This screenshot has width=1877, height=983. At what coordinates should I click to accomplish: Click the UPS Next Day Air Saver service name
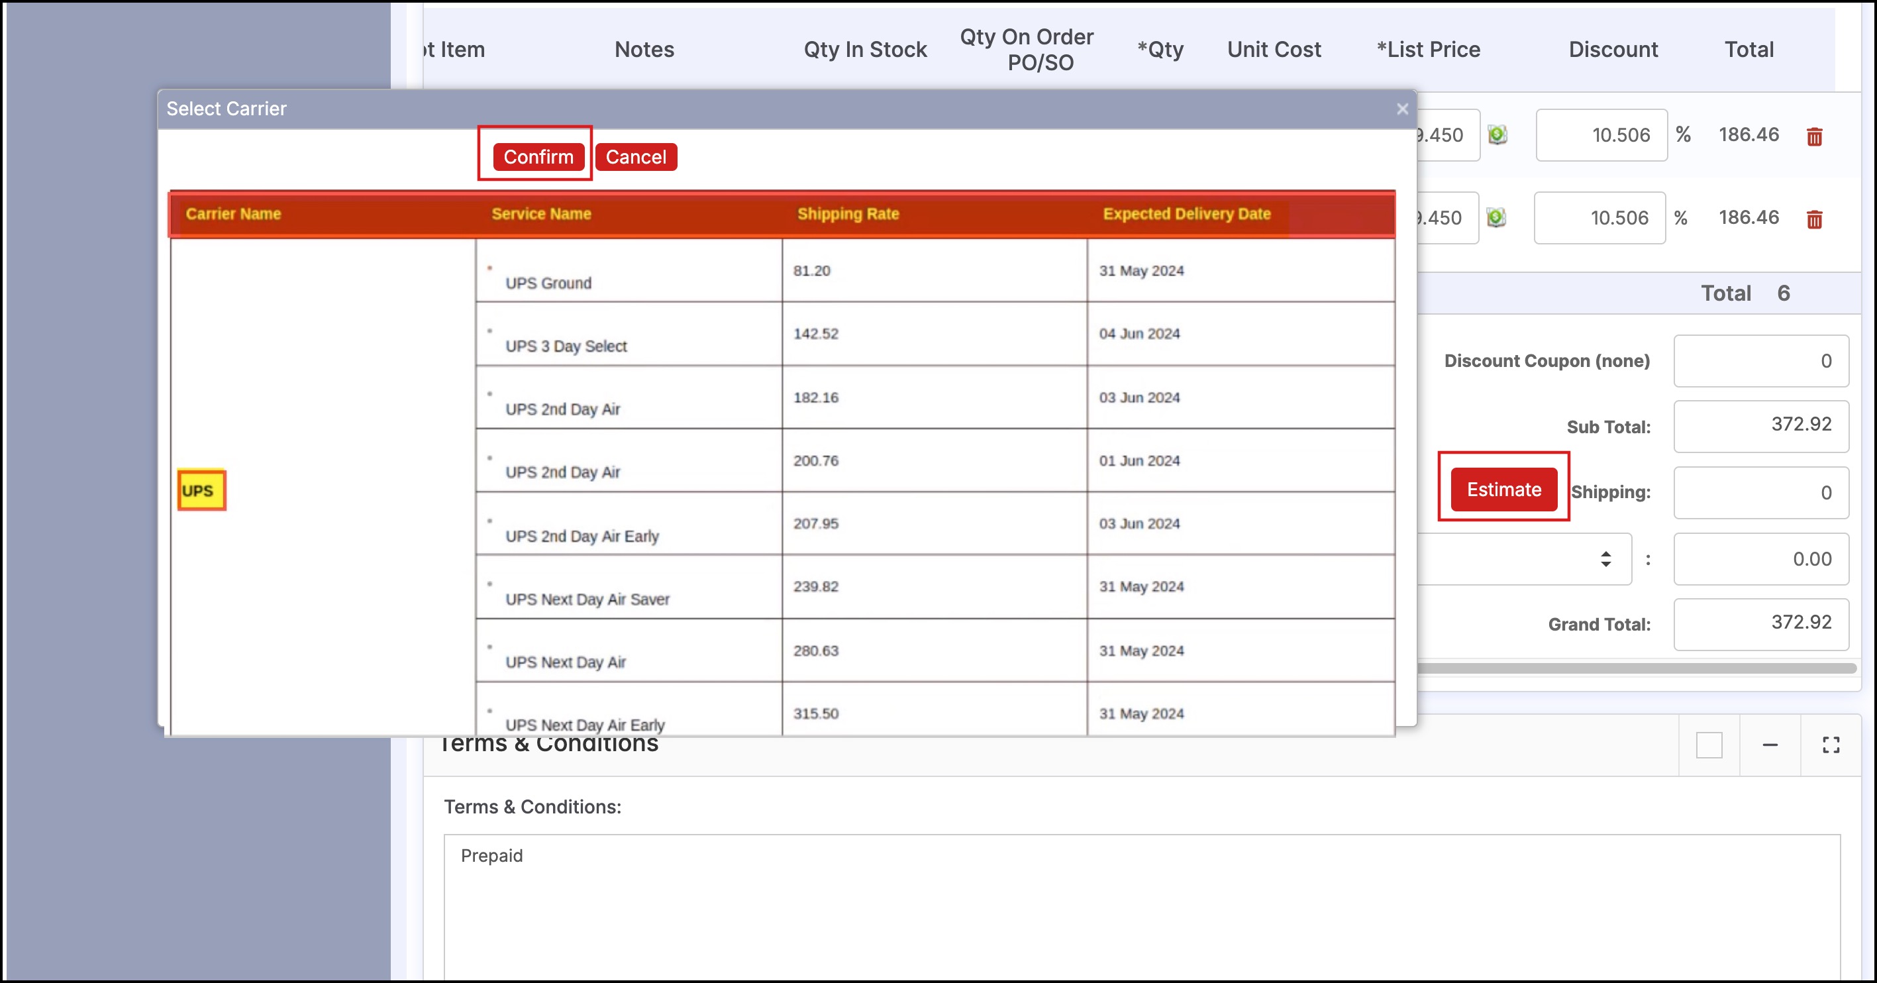coord(587,599)
